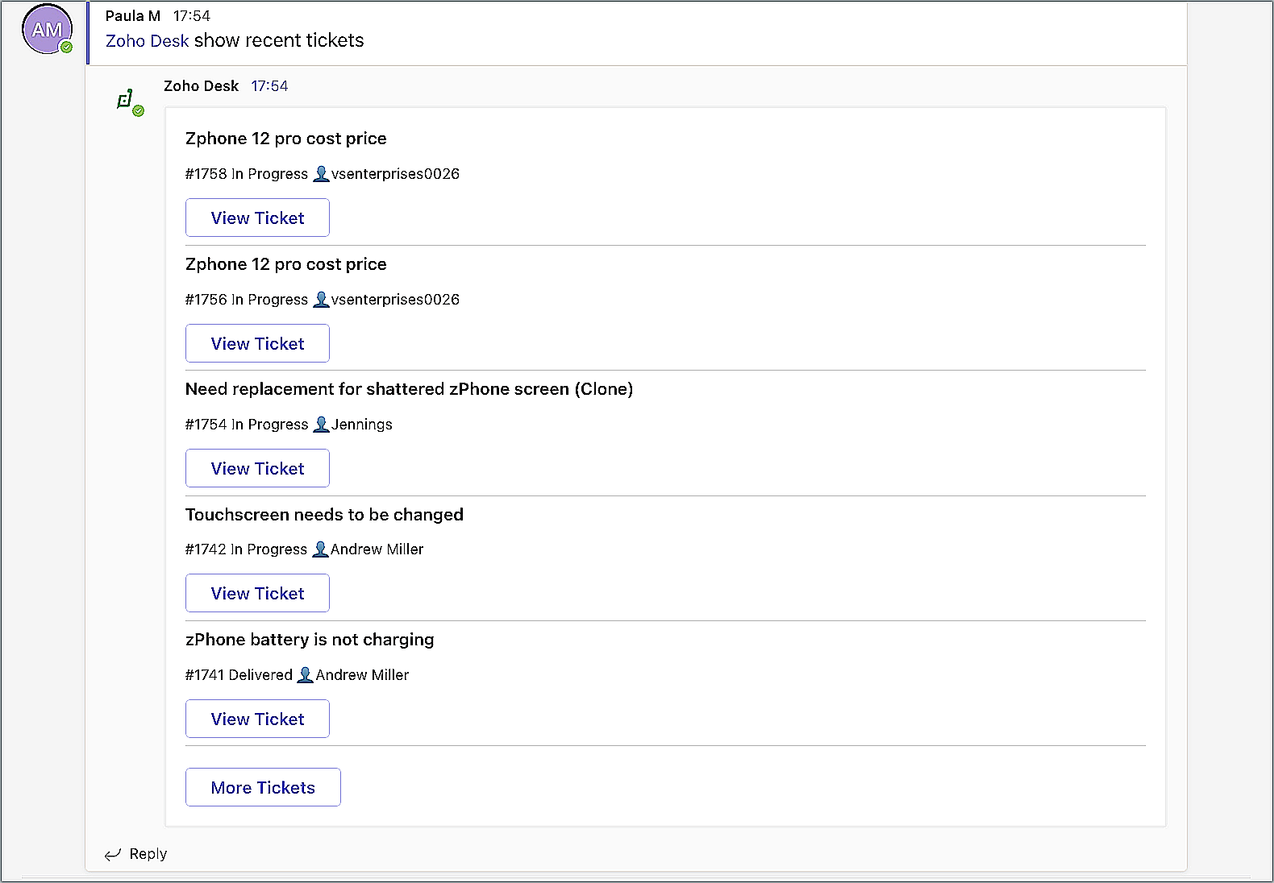The width and height of the screenshot is (1274, 883).
Task: View the Touchscreen needs to be changed ticket
Action: coord(257,593)
